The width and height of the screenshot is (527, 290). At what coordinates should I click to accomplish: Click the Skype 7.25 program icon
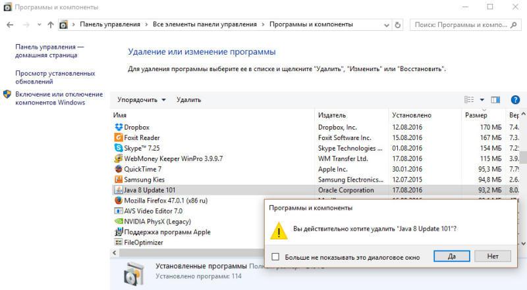point(119,148)
